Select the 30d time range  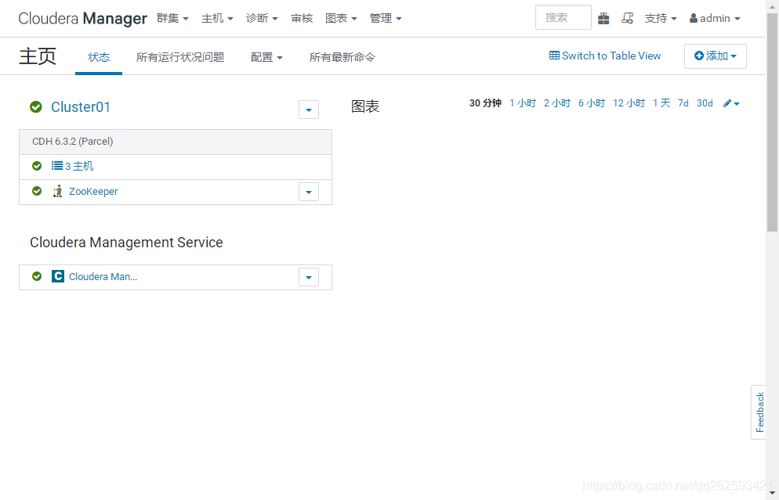tap(705, 103)
